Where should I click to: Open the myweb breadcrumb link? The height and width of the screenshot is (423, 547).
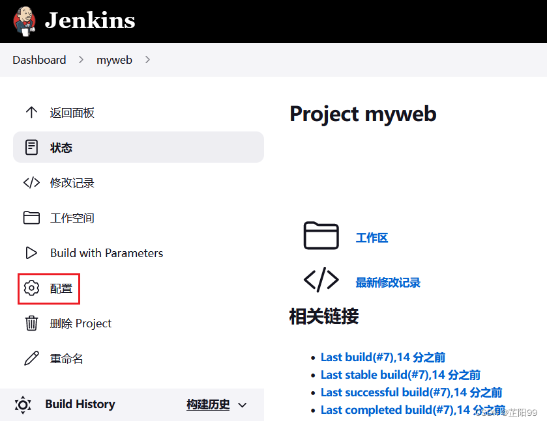pos(114,60)
